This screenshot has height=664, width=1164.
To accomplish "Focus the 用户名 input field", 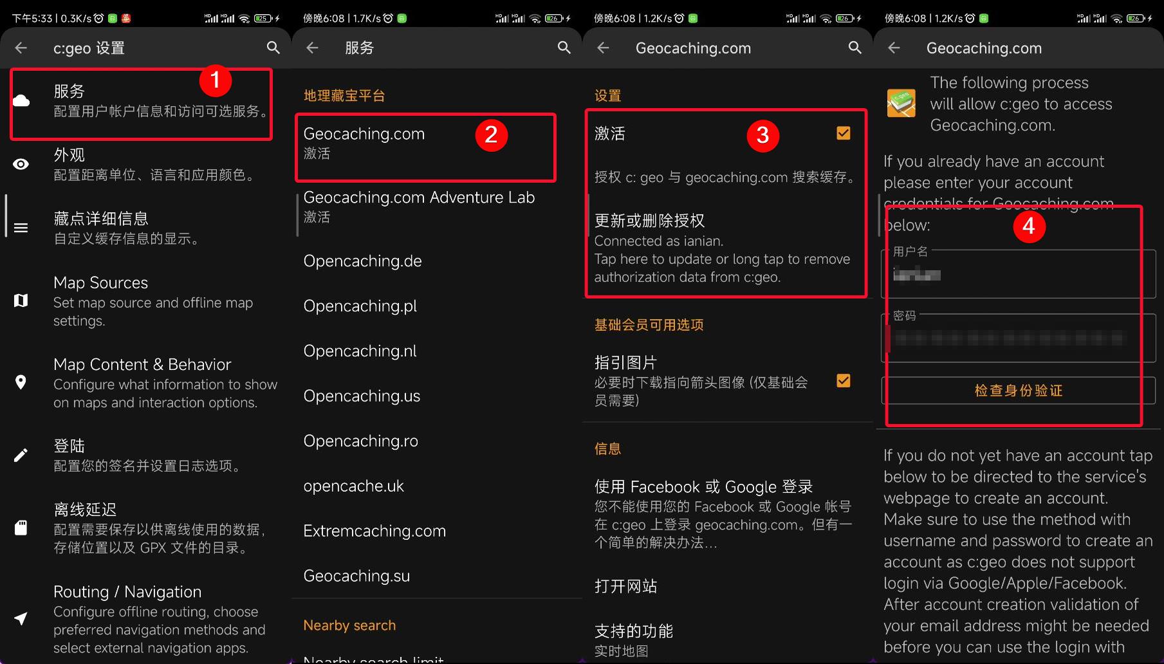I will point(1018,274).
